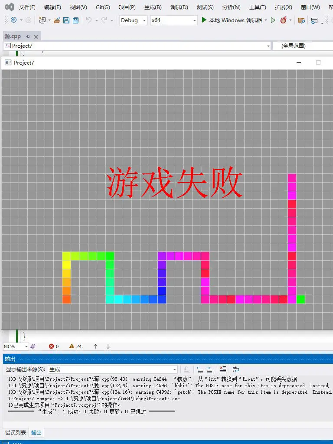Open the 调试(D) menu
The image size is (333, 444).
click(179, 7)
